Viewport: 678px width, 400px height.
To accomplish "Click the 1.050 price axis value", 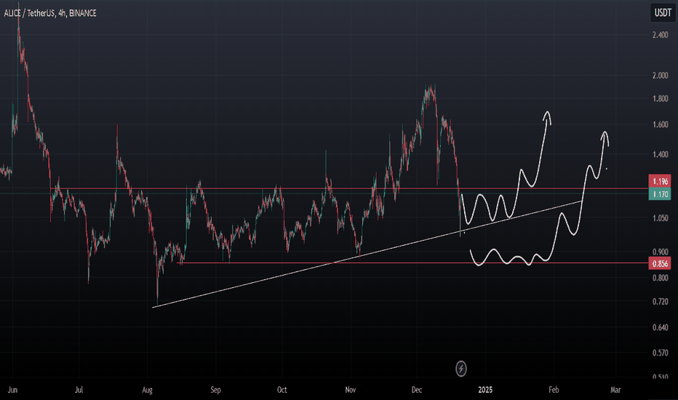I will (661, 218).
